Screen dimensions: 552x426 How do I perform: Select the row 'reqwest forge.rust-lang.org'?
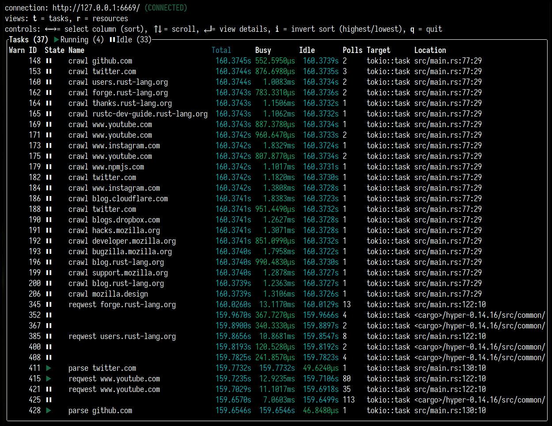277,305
